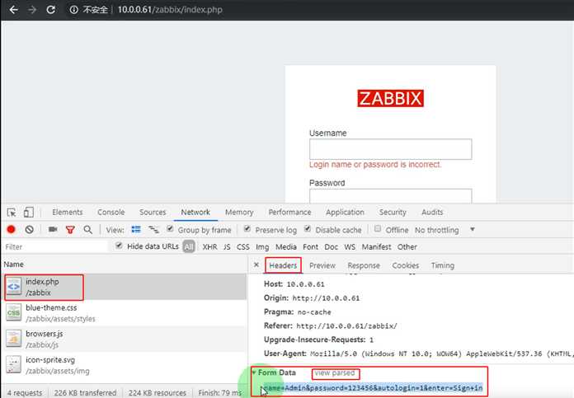The height and width of the screenshot is (398, 574).
Task: Filter requests by Media
Action: coord(286,247)
